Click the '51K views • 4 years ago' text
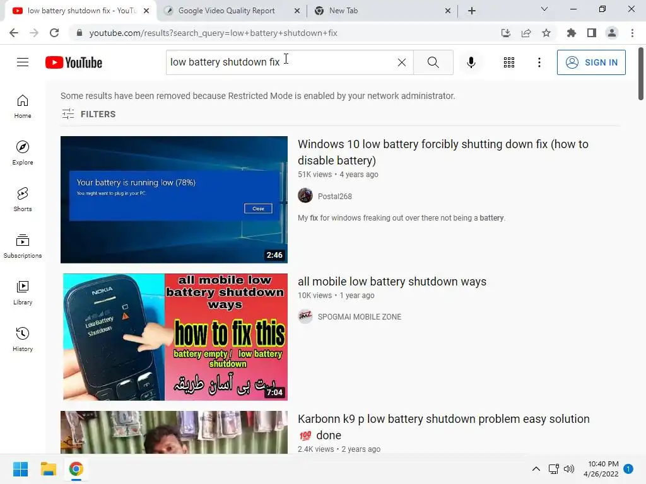646x484 pixels. pyautogui.click(x=338, y=175)
